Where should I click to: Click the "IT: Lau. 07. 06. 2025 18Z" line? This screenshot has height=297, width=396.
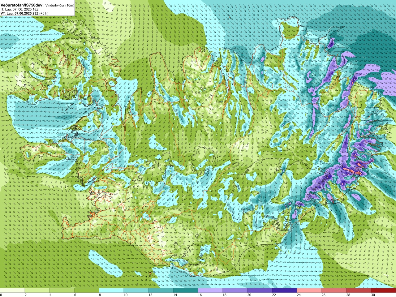click(19, 10)
